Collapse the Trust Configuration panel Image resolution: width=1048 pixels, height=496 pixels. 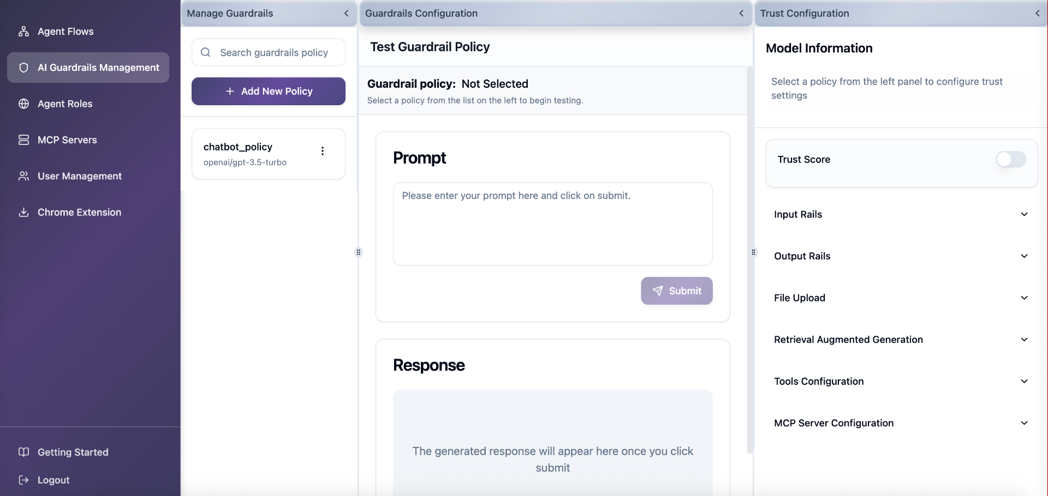click(x=1038, y=13)
